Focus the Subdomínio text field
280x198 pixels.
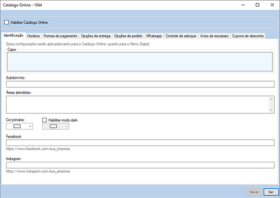click(140, 84)
